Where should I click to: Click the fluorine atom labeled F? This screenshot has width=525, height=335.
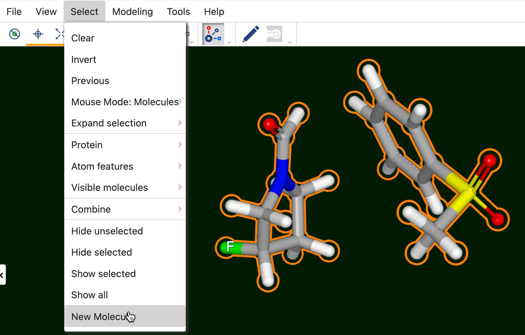230,247
